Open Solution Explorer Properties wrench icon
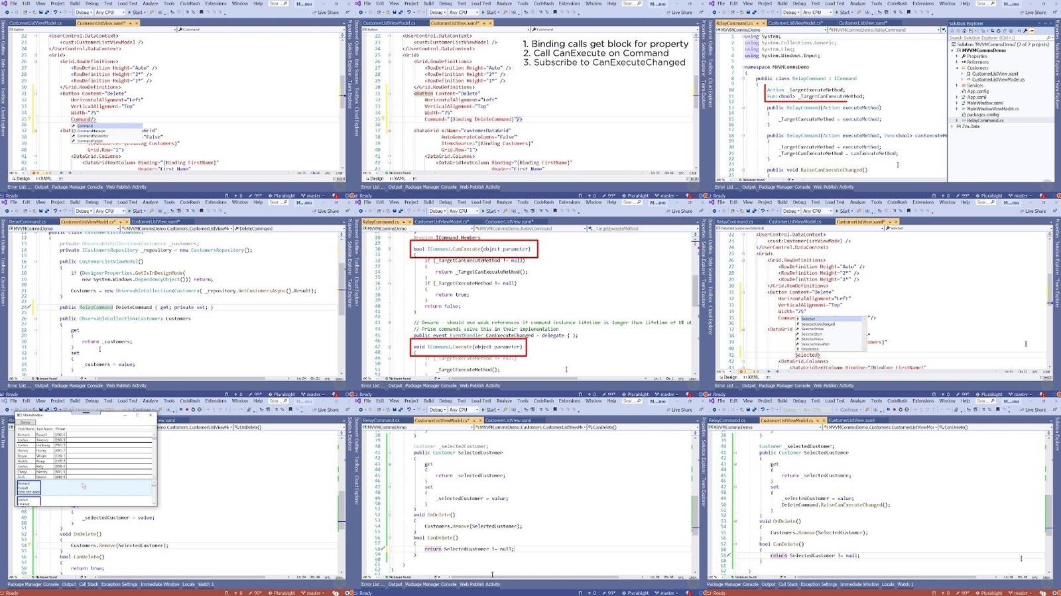Viewport: 1061px width, 596px height. click(1025, 30)
